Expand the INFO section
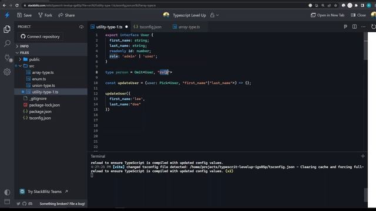Viewport: 376px width, 211px height. (x=51, y=46)
